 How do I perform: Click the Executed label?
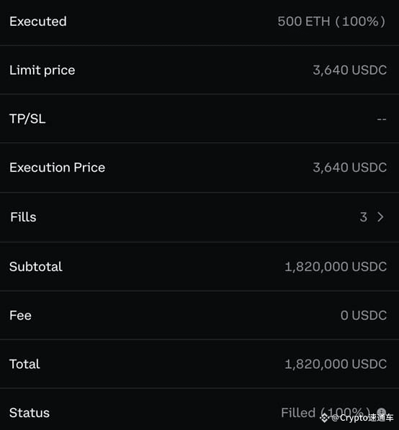(38, 22)
